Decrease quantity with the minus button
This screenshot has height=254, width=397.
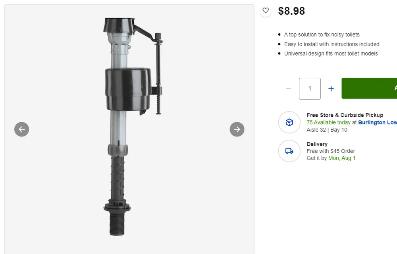288,89
